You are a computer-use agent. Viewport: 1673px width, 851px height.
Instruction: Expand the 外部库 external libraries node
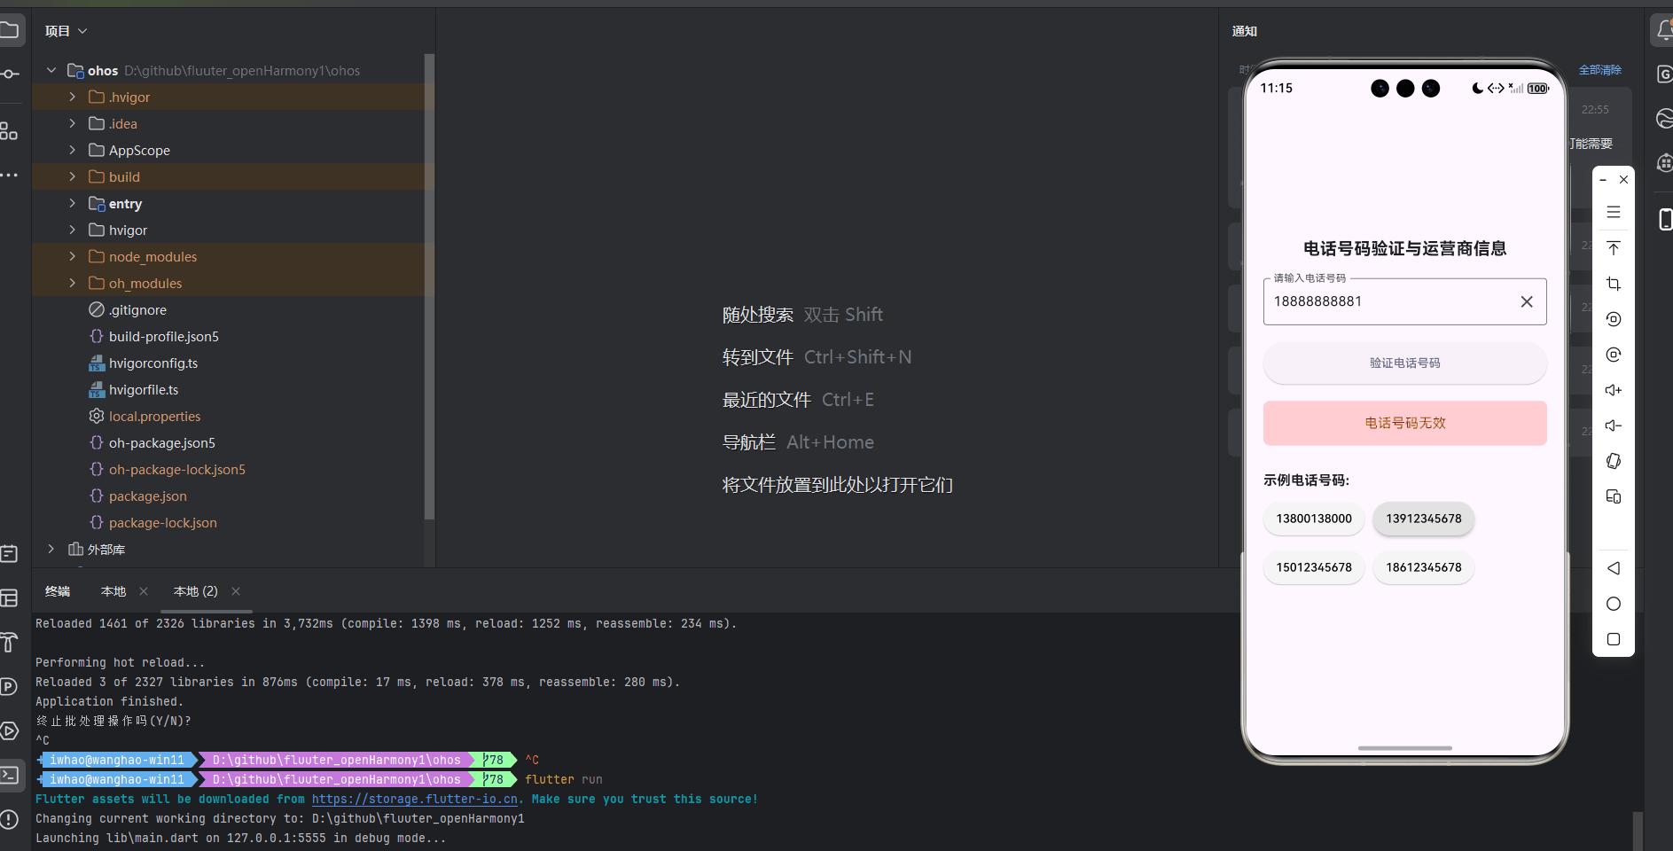pyautogui.click(x=51, y=549)
